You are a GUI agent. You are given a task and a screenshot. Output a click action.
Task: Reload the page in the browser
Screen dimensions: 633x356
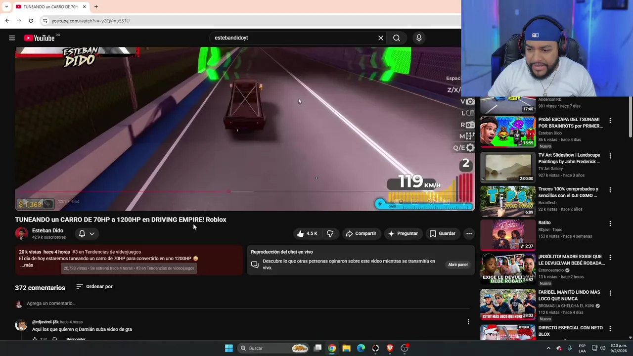(x=31, y=21)
